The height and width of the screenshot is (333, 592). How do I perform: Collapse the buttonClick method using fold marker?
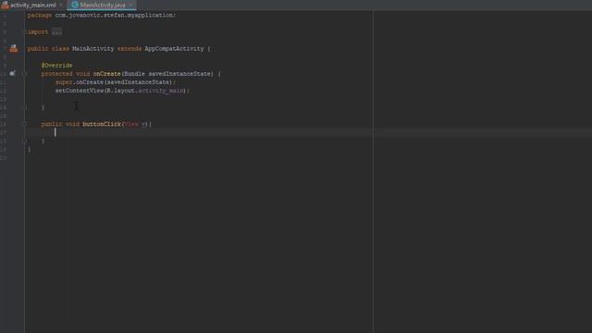(x=24, y=124)
